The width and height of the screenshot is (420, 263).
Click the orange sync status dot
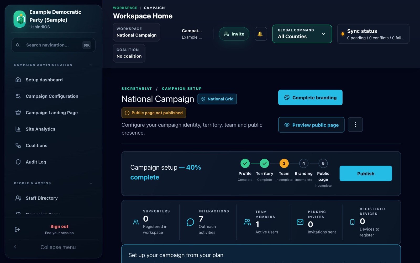tap(343, 34)
